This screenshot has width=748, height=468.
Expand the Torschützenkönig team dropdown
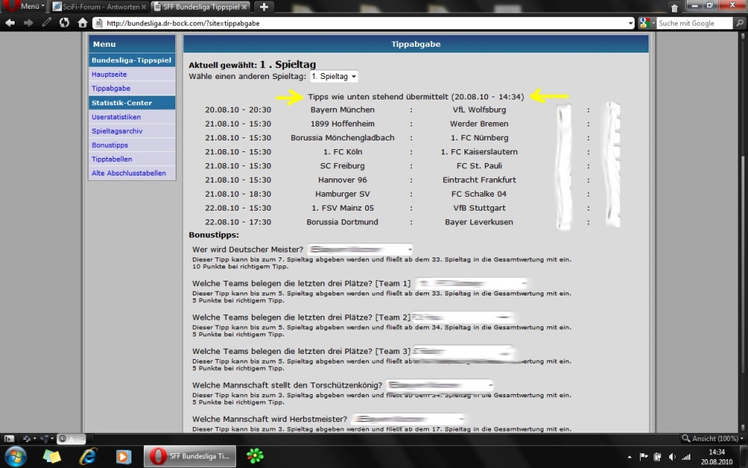tap(440, 385)
